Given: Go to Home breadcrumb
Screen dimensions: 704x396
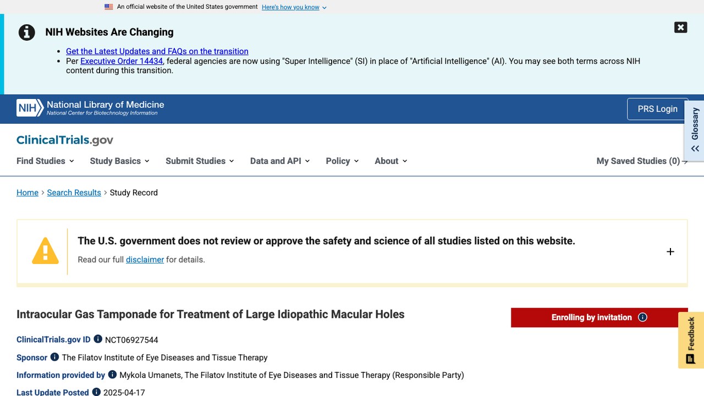Looking at the screenshot, I should click(x=28, y=193).
